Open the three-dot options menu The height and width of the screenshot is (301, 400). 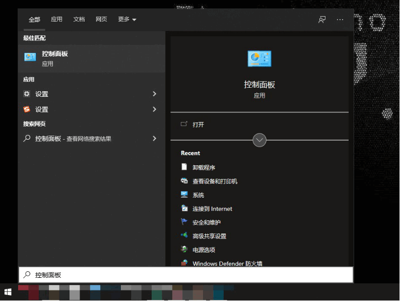(x=340, y=20)
